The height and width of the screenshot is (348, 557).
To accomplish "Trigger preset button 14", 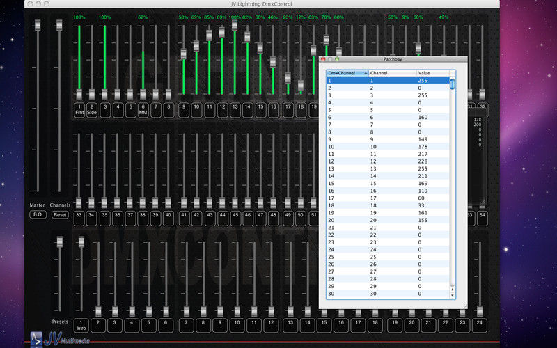I will (308, 326).
